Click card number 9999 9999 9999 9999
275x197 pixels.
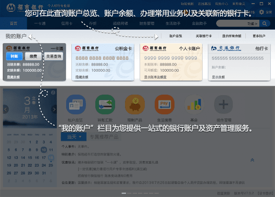point(171,58)
